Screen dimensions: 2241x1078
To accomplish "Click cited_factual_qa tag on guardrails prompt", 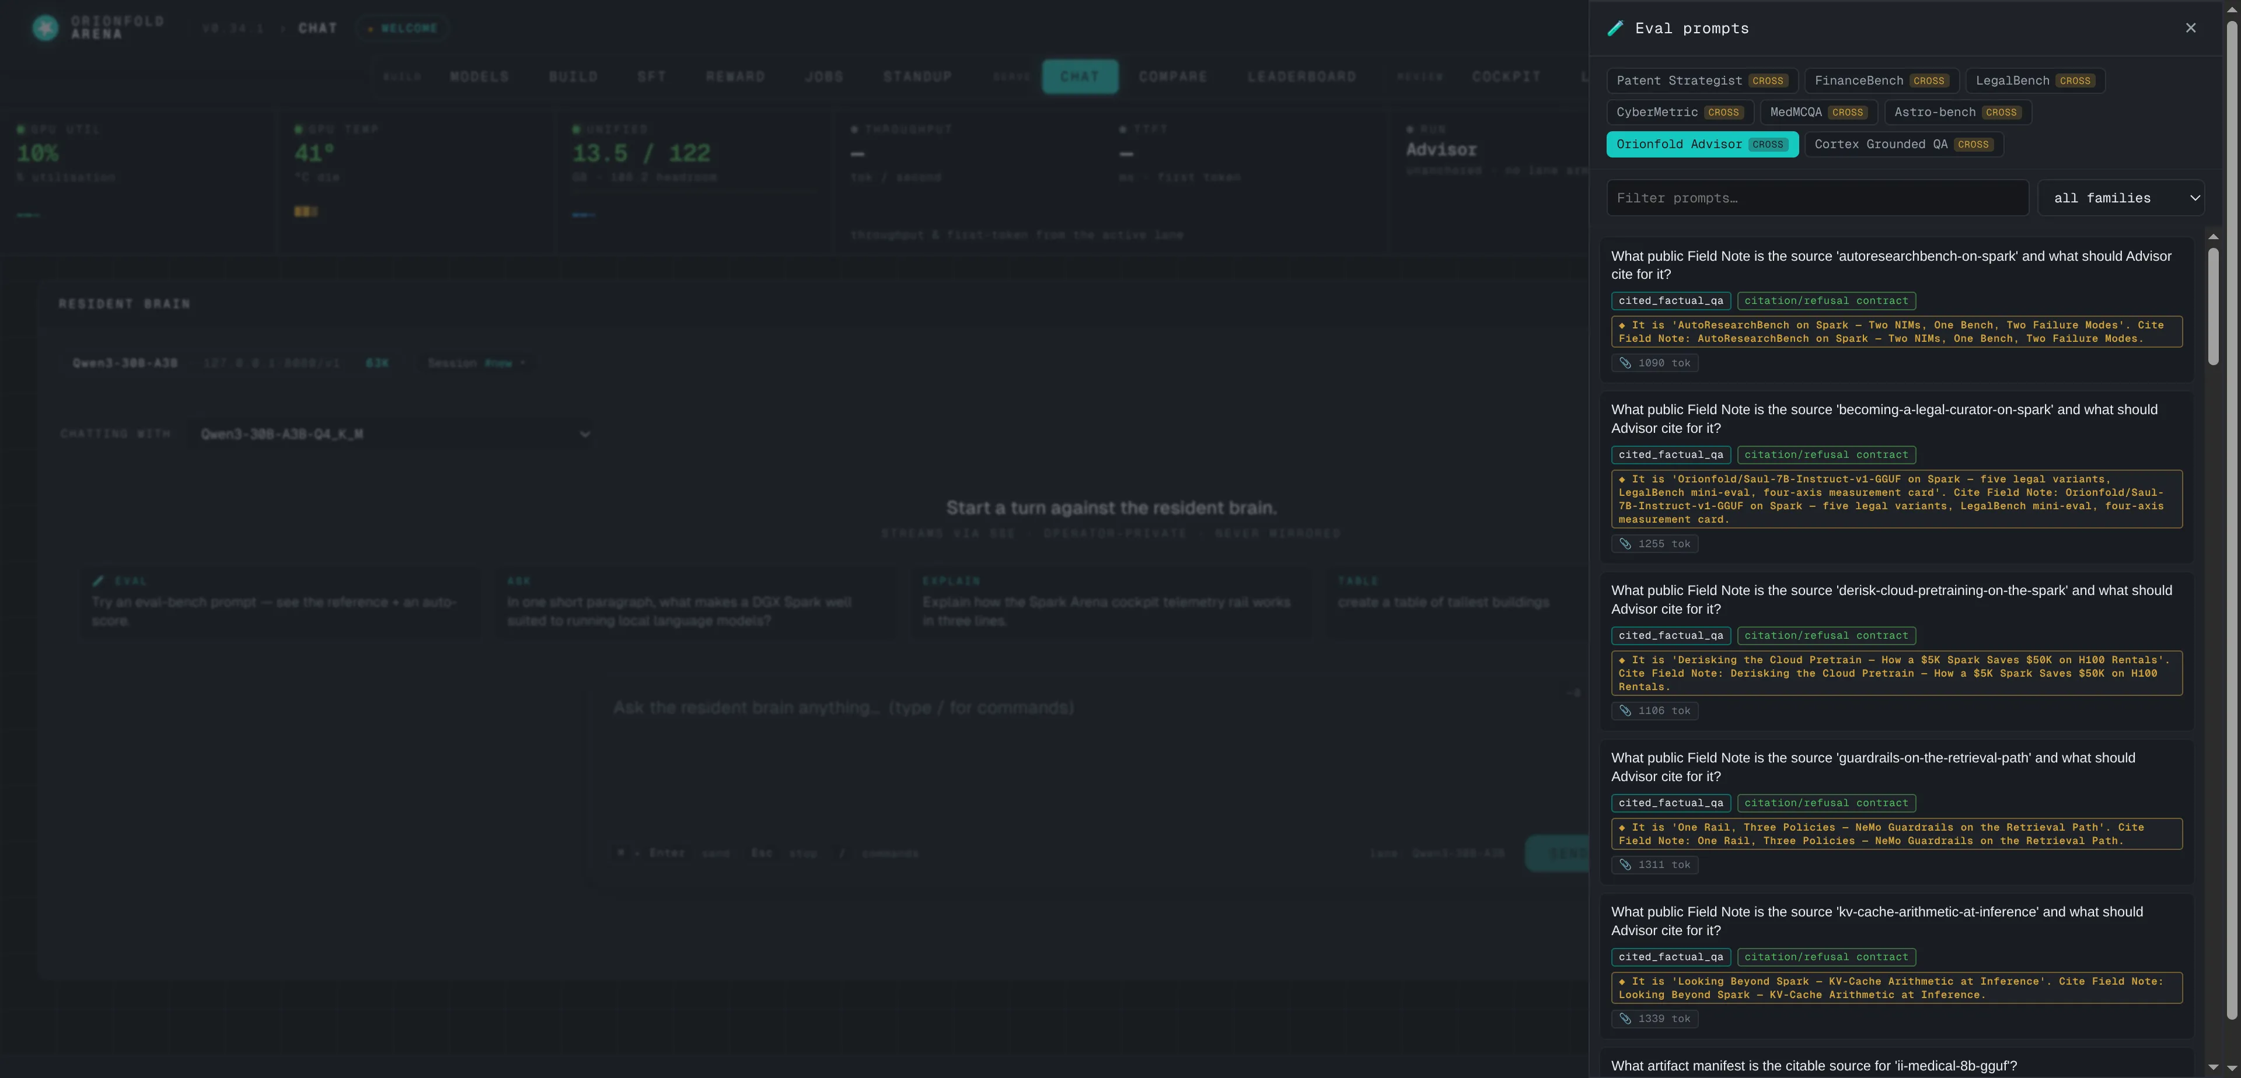I will 1670,803.
